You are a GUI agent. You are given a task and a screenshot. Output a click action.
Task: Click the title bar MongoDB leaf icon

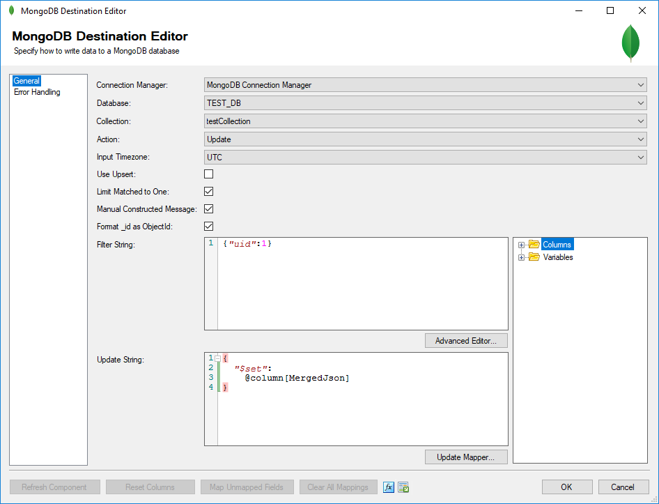click(11, 11)
